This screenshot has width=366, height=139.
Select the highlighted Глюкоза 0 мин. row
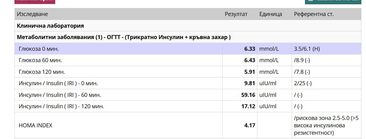[x=188, y=49]
